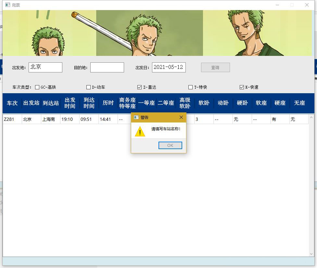The height and width of the screenshot is (268, 317).
Task: Click the yellow warning triangle icon
Action: click(140, 132)
